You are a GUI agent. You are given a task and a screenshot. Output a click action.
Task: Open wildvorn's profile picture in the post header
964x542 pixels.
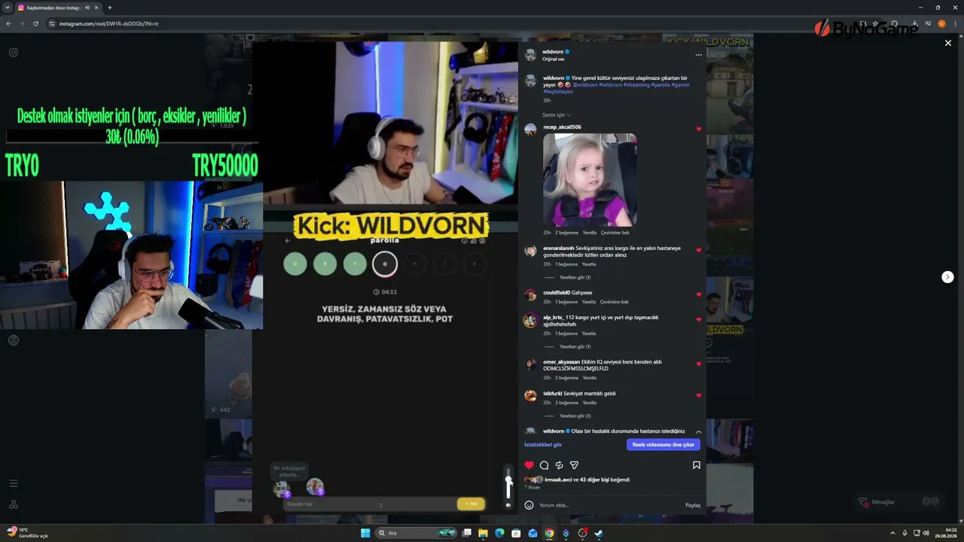(x=530, y=55)
